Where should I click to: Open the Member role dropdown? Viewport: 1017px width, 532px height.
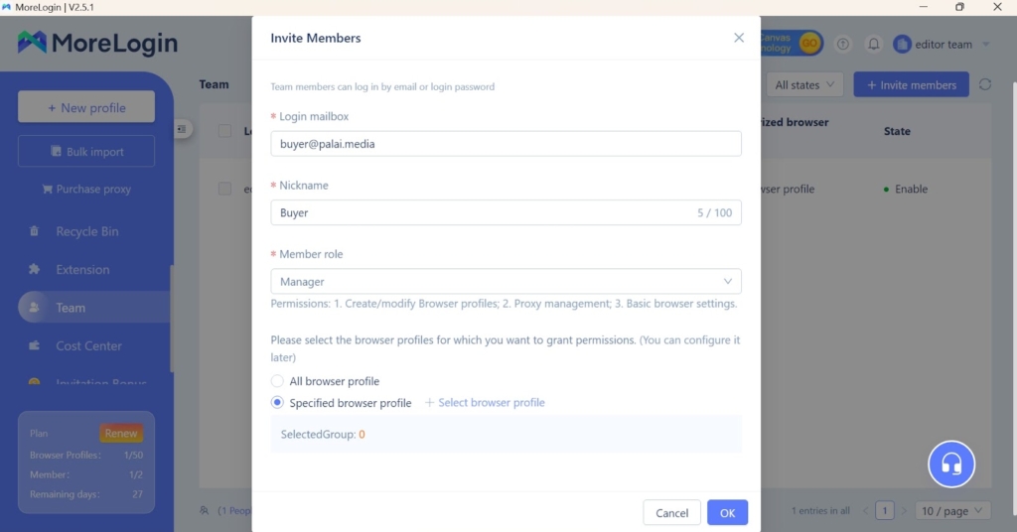[506, 282]
